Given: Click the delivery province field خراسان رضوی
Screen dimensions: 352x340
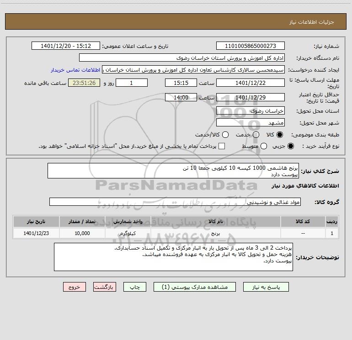Looking at the screenshot, I should [251, 110].
